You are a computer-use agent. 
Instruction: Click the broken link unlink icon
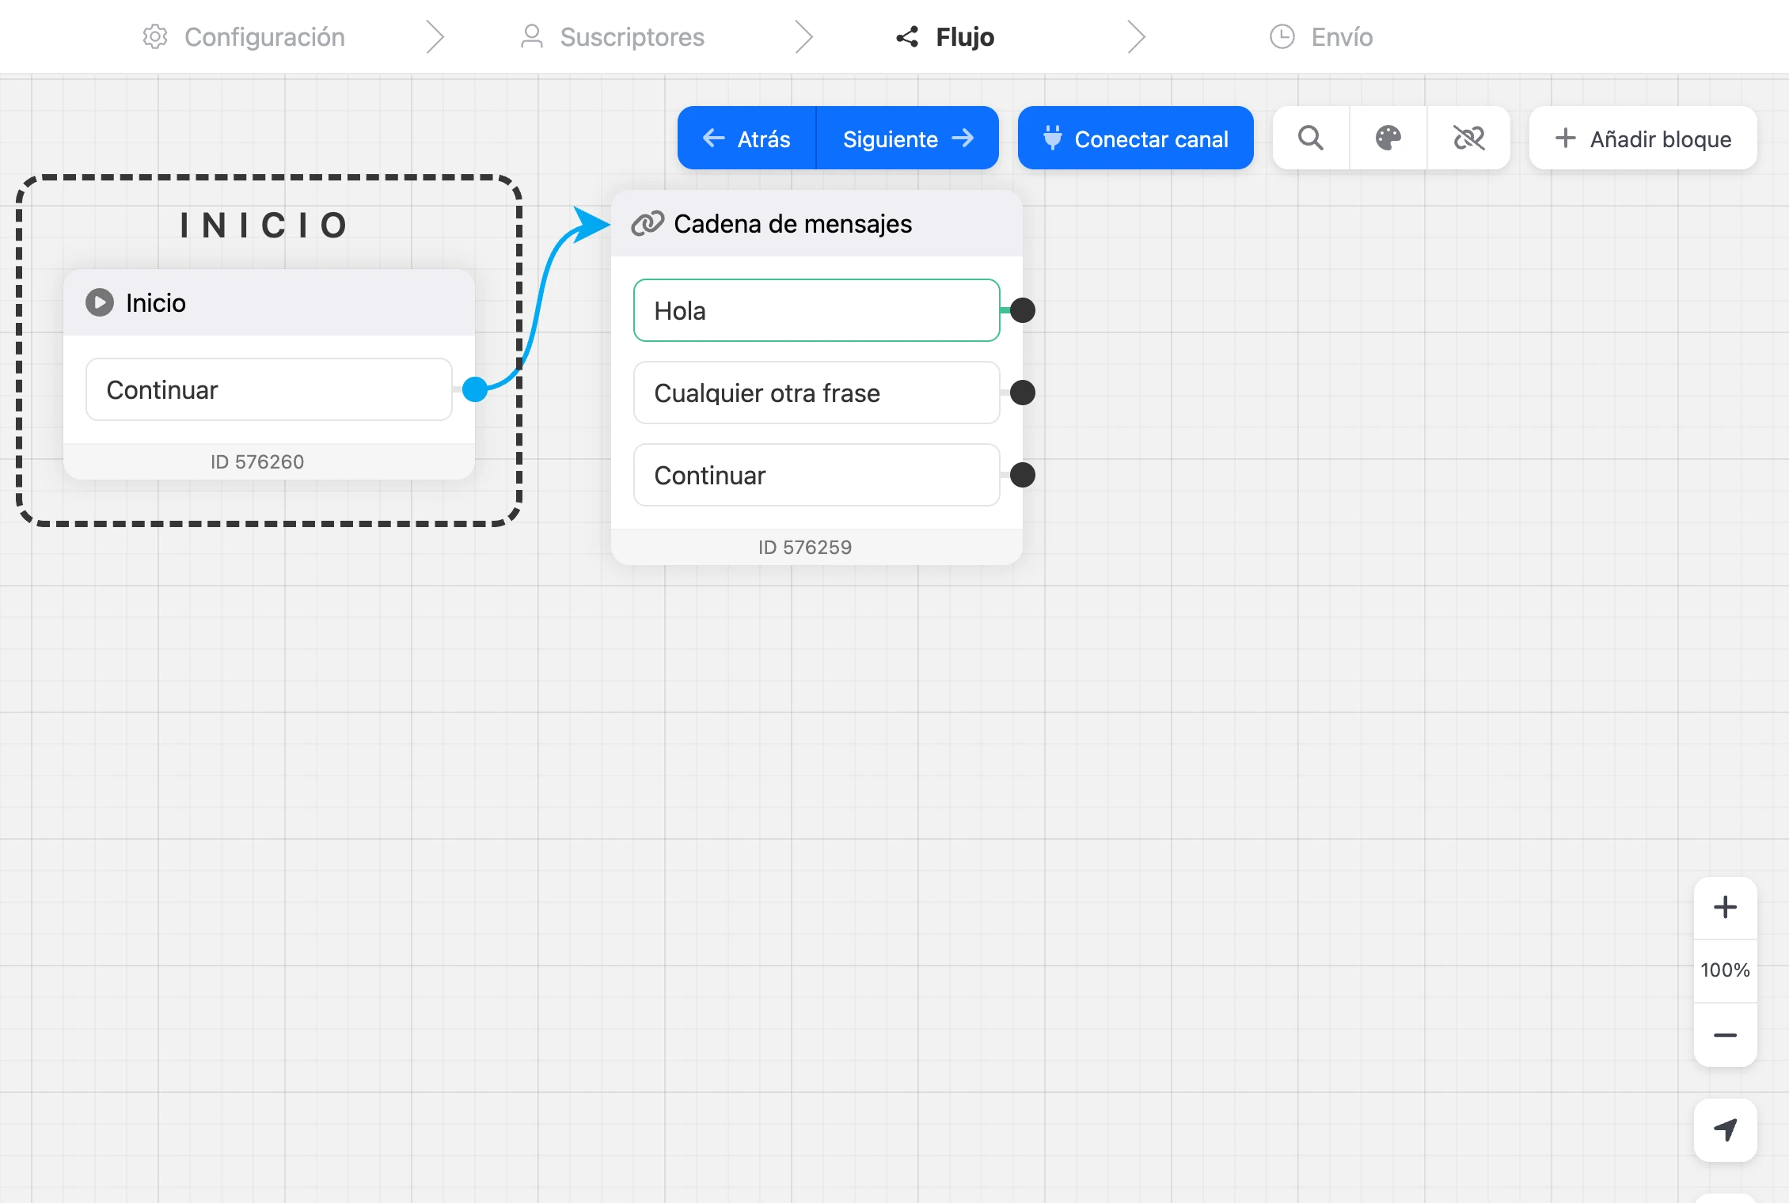[x=1469, y=138]
